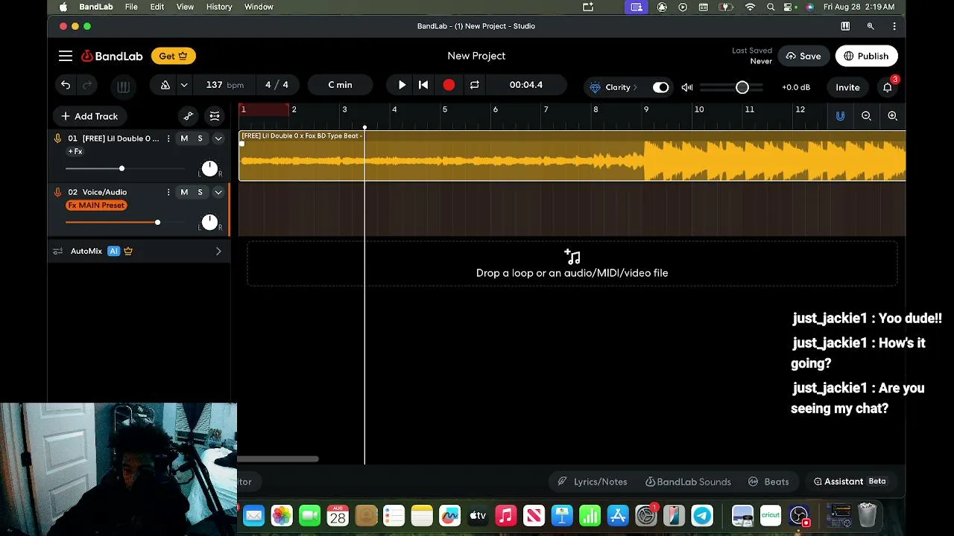Open the Lyrics/Notes panel
The image size is (954, 536).
tap(593, 482)
